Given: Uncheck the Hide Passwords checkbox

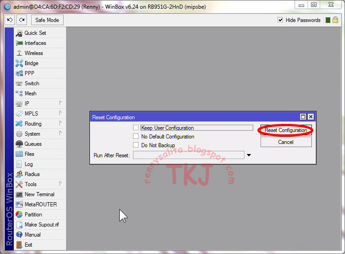Looking at the screenshot, I should coord(280,20).
